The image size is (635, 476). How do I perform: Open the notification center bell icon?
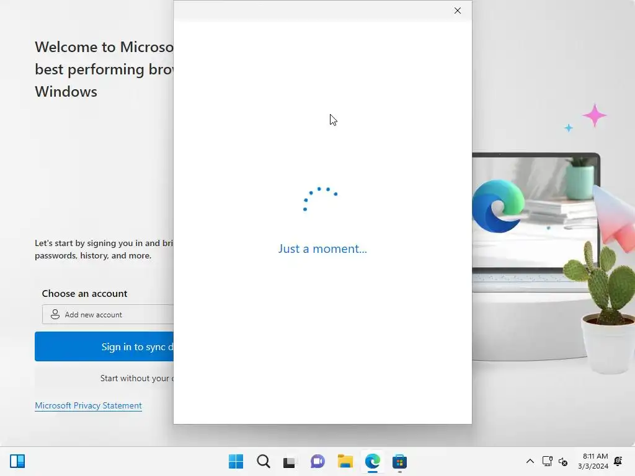(618, 461)
